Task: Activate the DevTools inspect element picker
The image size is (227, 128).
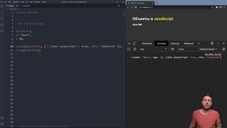Action: pyautogui.click(x=129, y=43)
